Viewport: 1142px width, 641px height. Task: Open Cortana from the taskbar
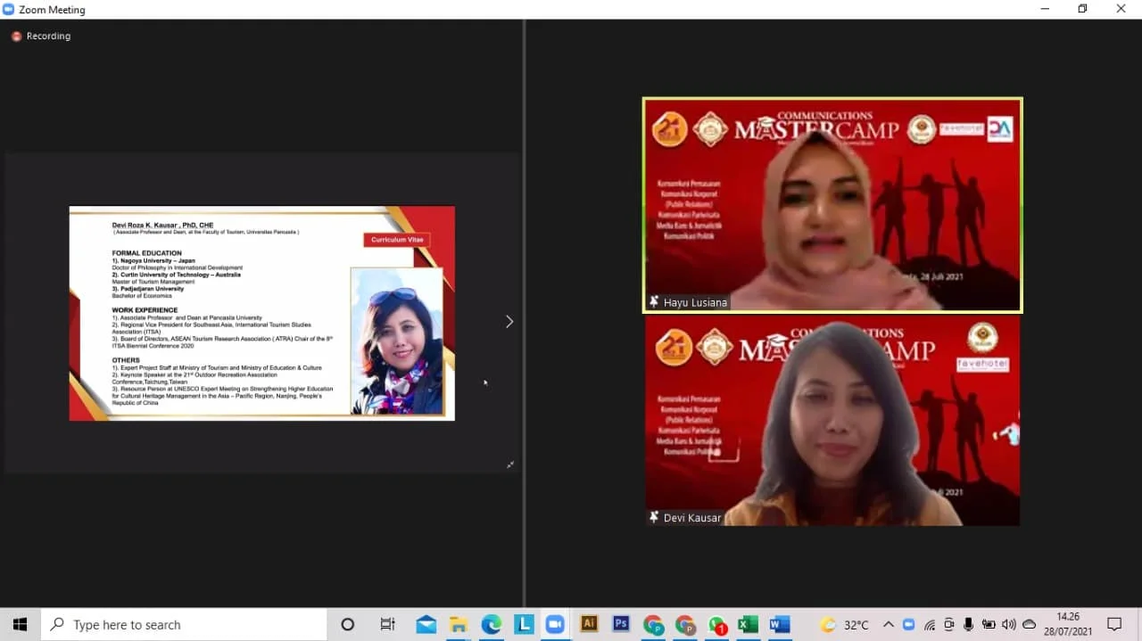[348, 625]
